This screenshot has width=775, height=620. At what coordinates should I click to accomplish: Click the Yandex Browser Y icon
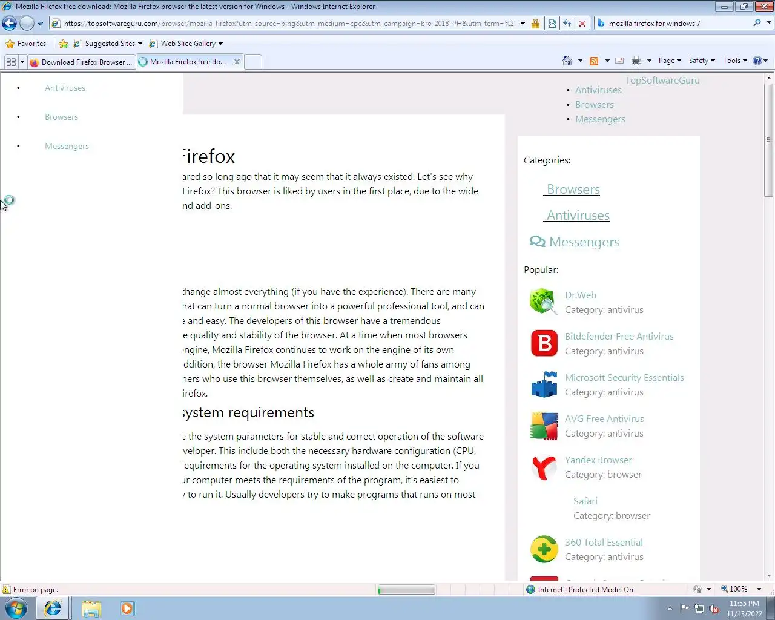click(x=544, y=467)
